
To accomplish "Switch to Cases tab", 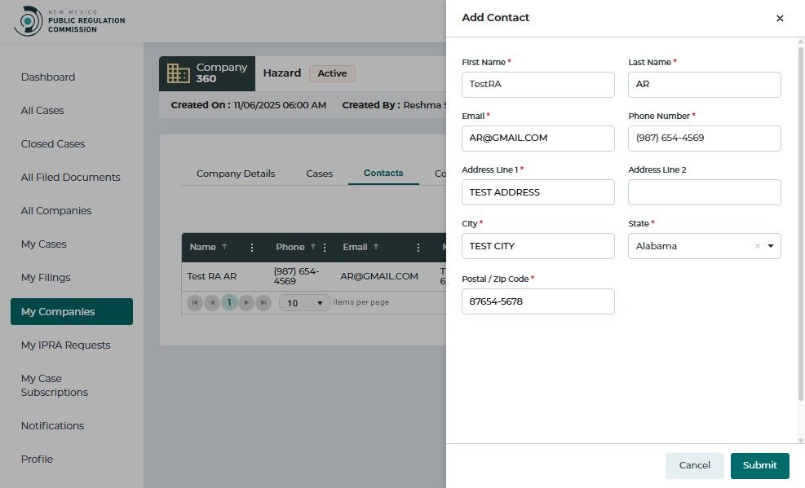I will point(320,174).
